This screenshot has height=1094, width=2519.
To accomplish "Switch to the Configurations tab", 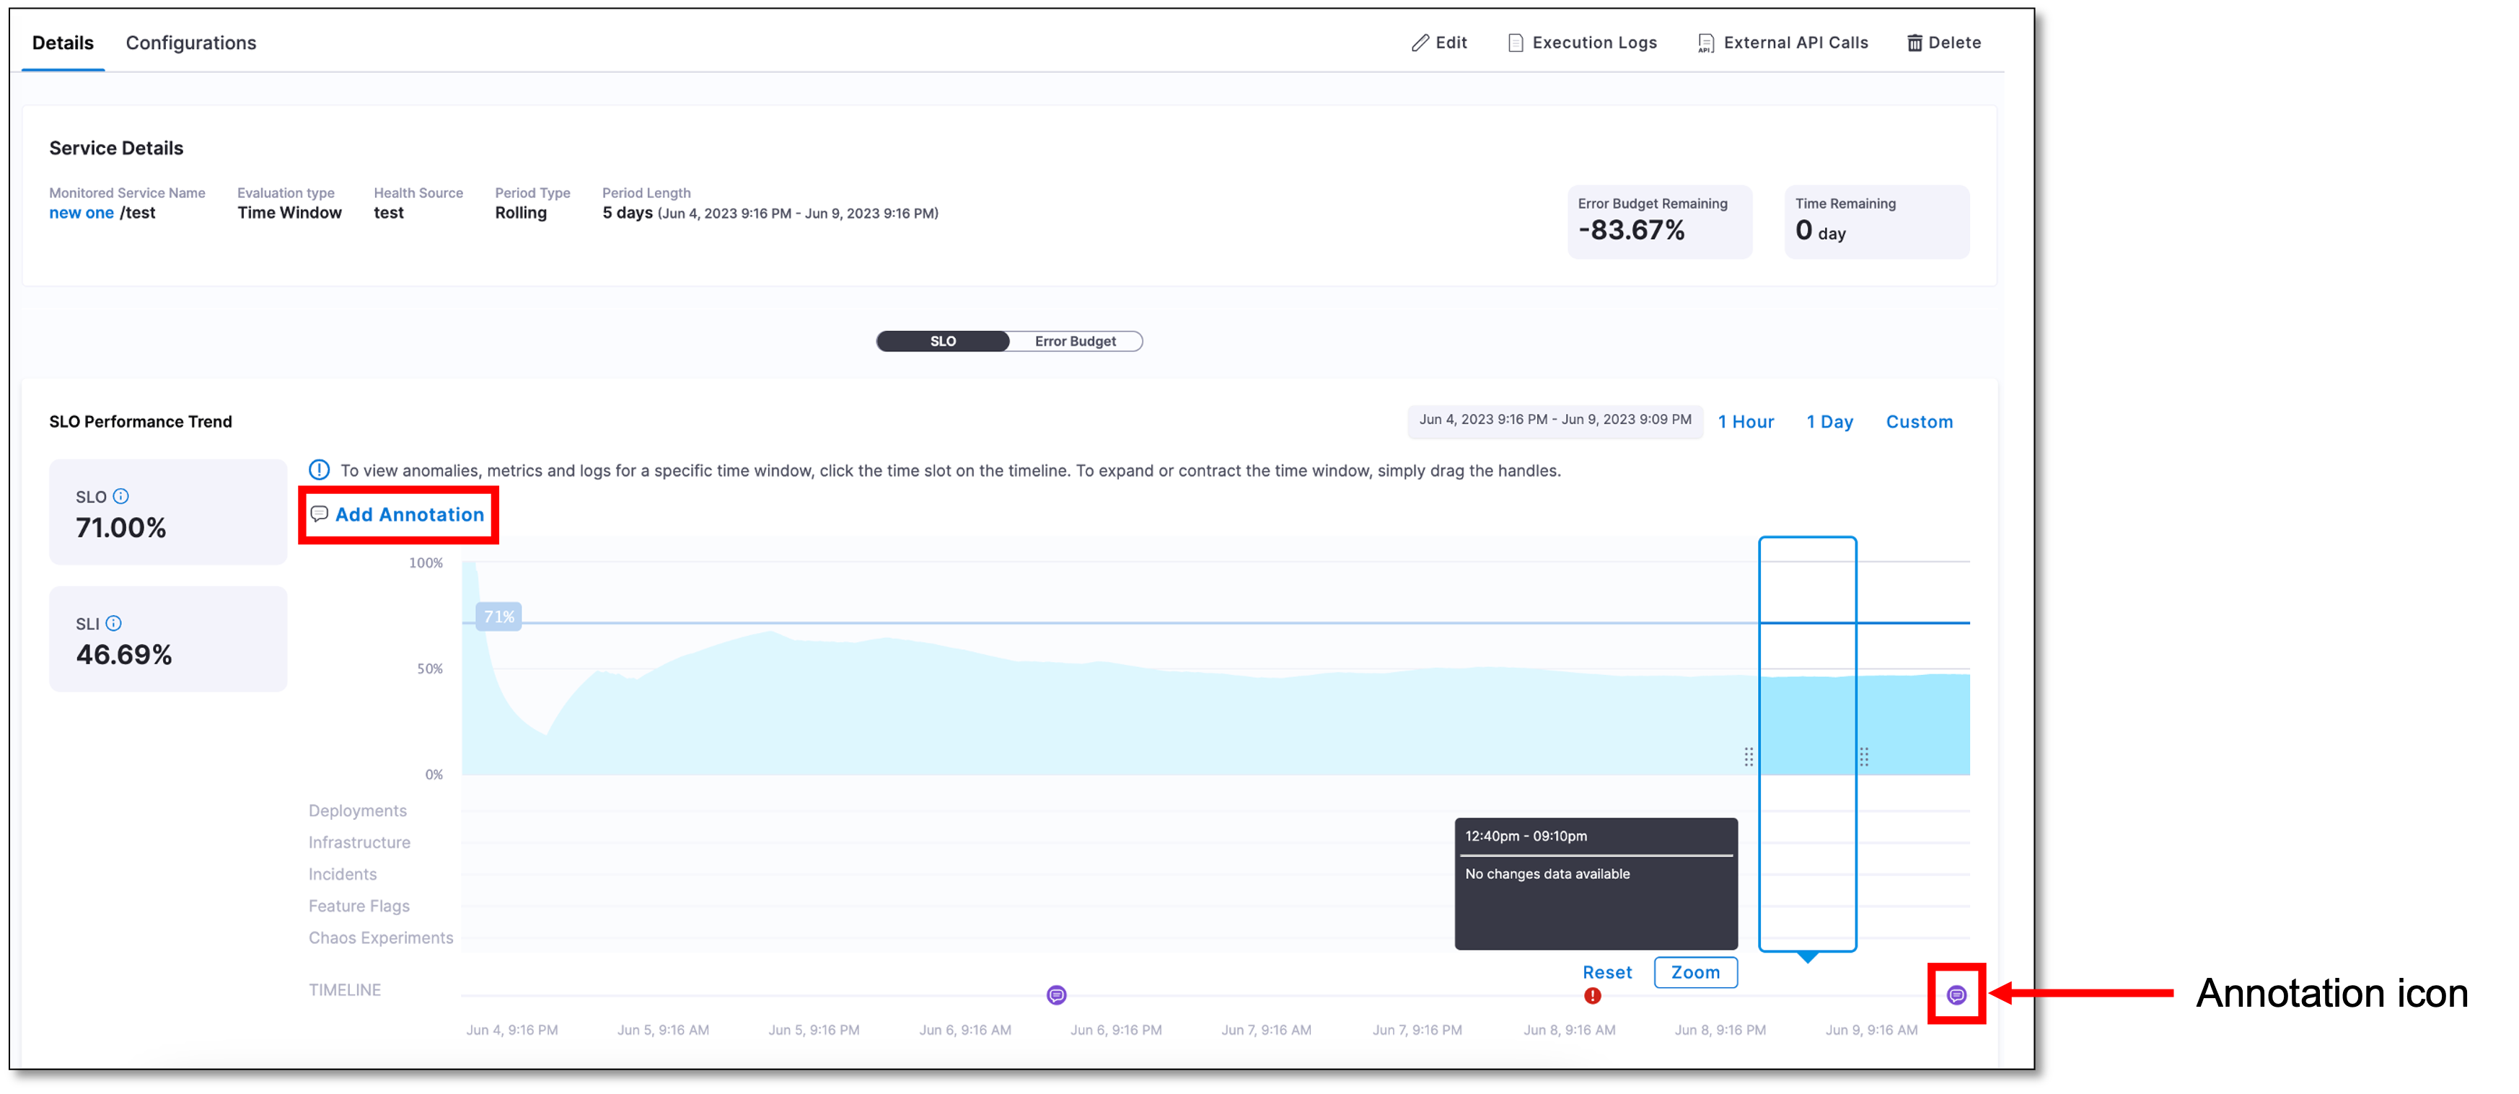I will [190, 42].
